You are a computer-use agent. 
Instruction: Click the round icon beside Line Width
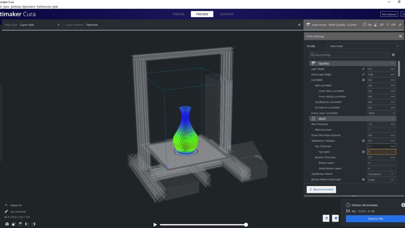(363, 80)
